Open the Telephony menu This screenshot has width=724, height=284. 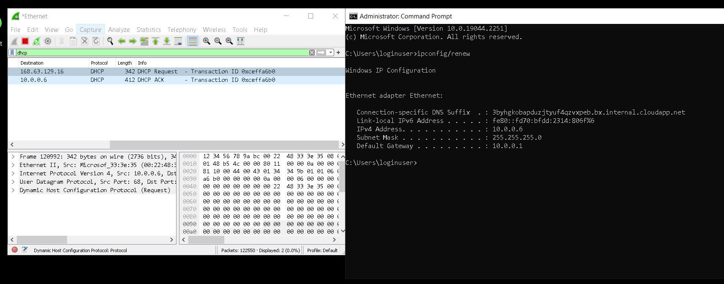182,30
